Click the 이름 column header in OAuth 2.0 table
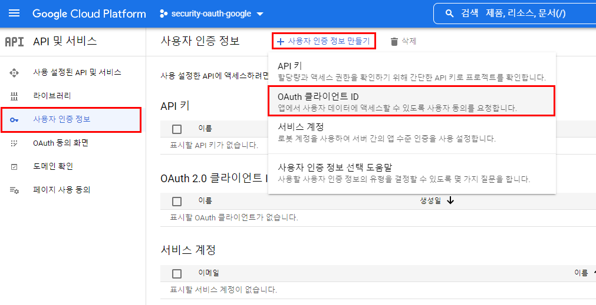Image resolution: width=596 pixels, height=305 pixels. pos(205,201)
